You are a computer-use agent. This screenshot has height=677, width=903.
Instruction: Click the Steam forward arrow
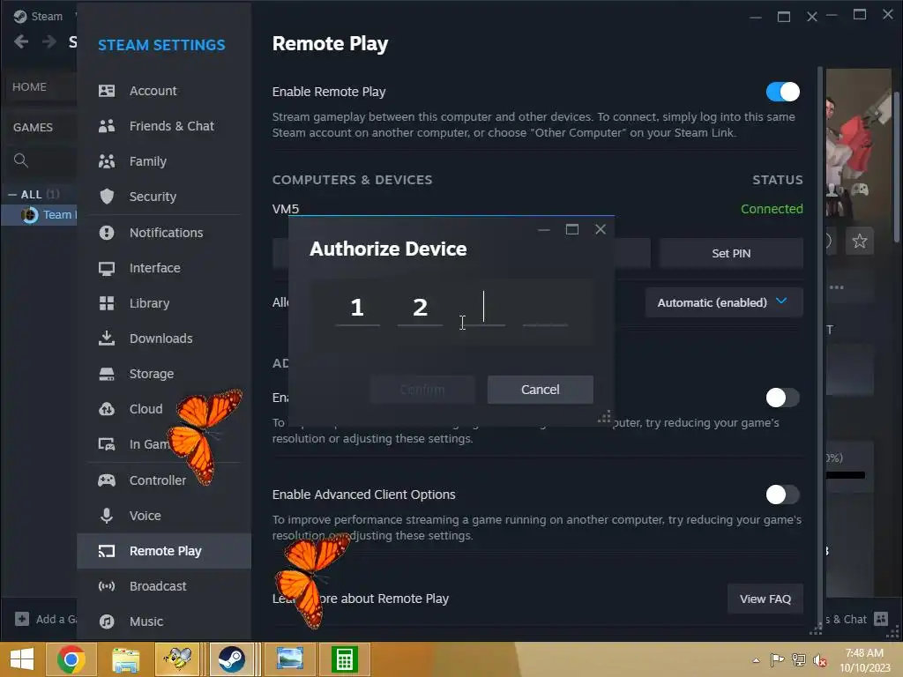click(49, 41)
